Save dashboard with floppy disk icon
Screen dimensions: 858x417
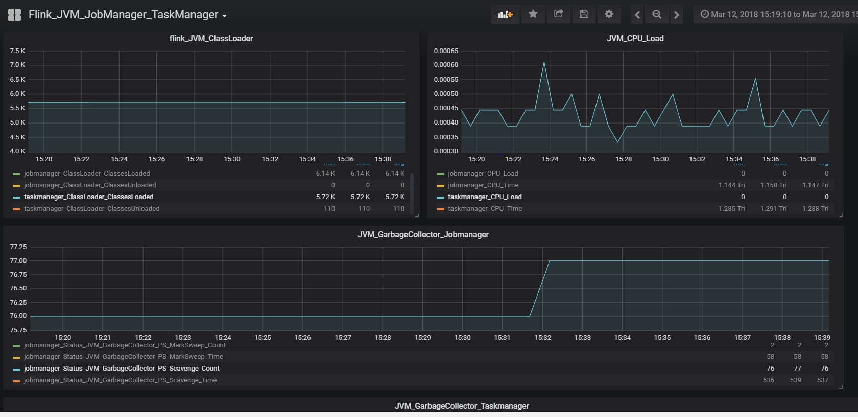pos(584,14)
